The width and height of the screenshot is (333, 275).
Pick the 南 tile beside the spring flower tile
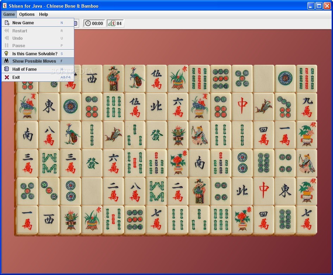(x=199, y=163)
